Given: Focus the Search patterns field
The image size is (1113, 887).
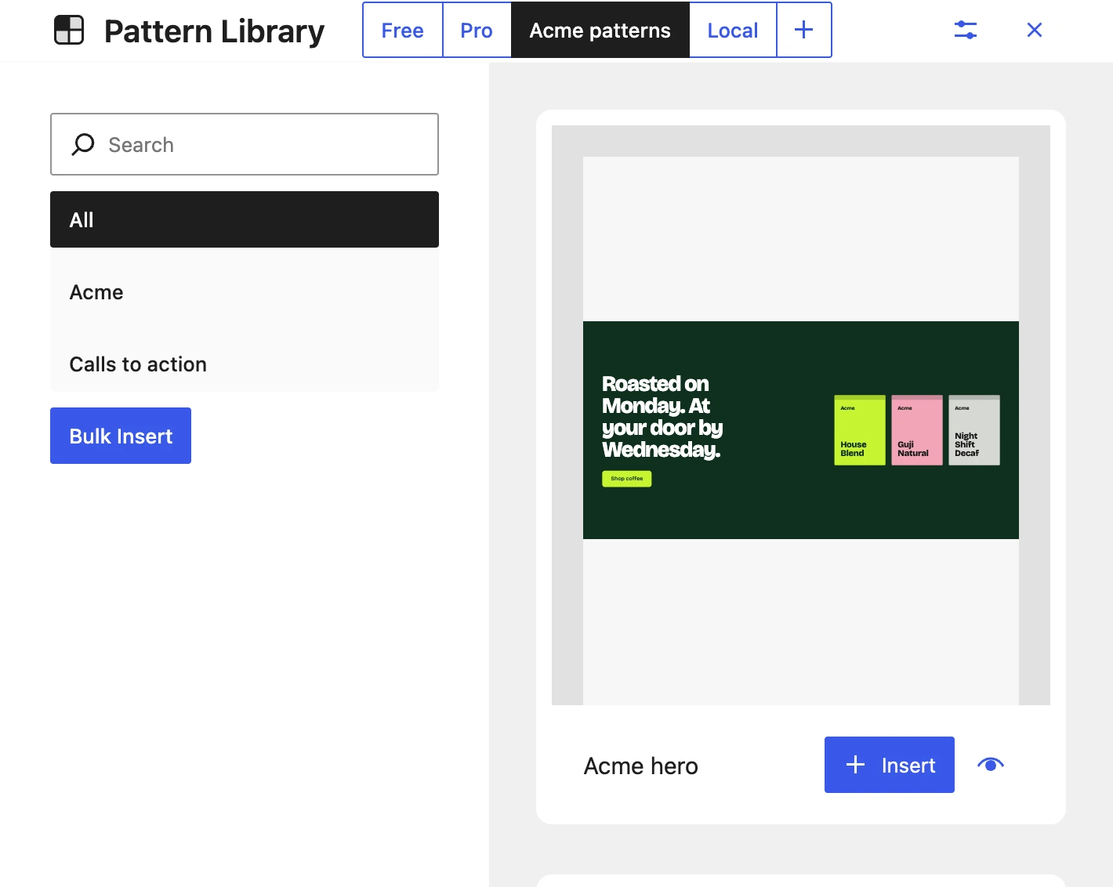Looking at the screenshot, I should [245, 144].
